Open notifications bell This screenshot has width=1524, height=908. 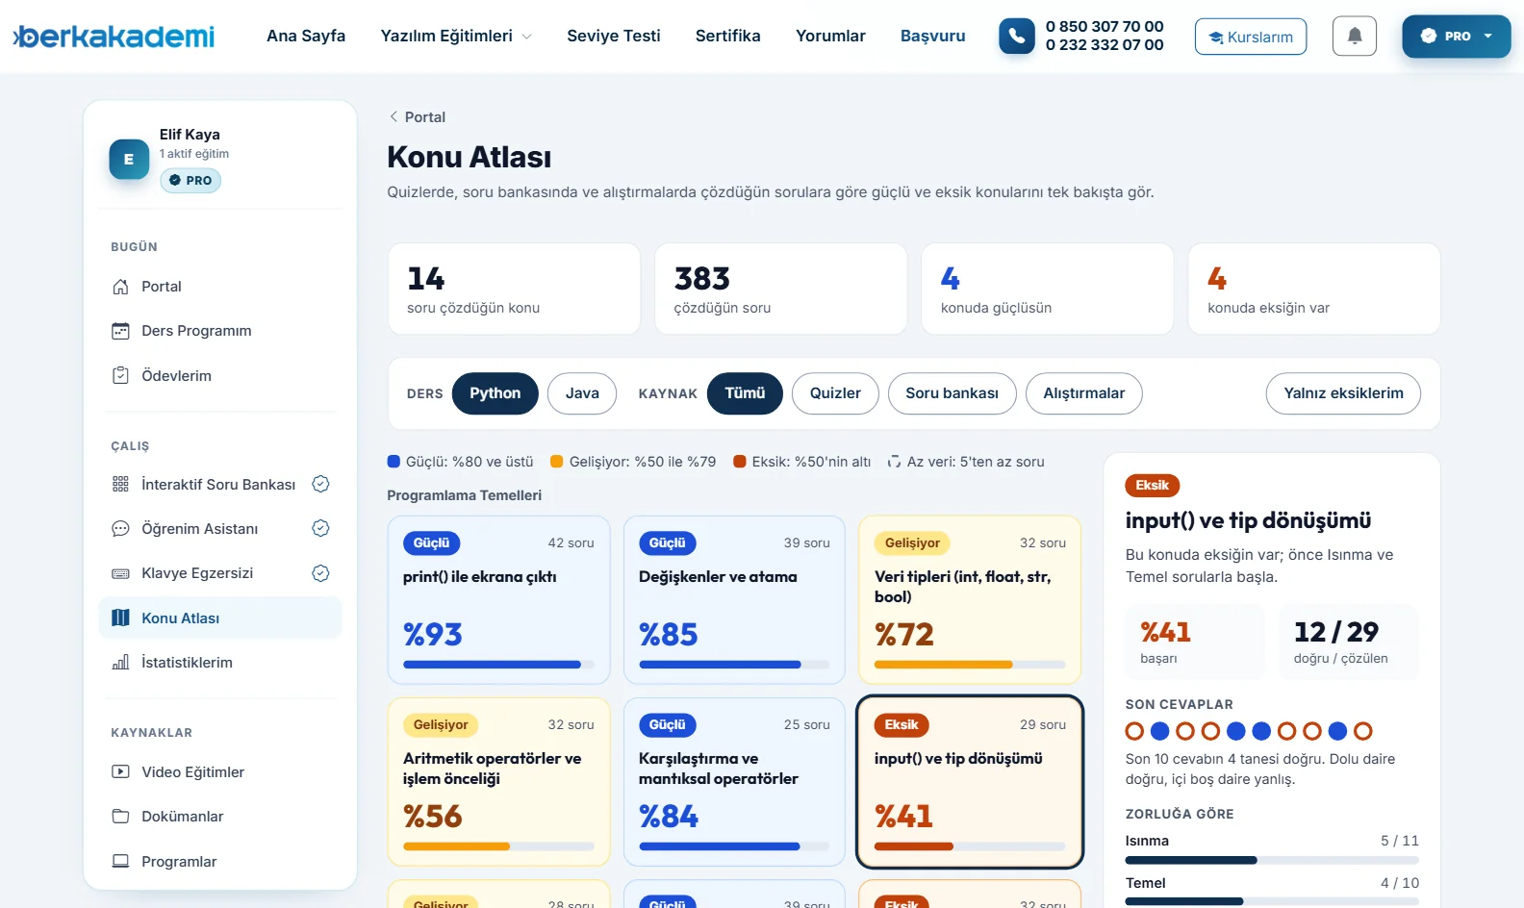pos(1355,37)
